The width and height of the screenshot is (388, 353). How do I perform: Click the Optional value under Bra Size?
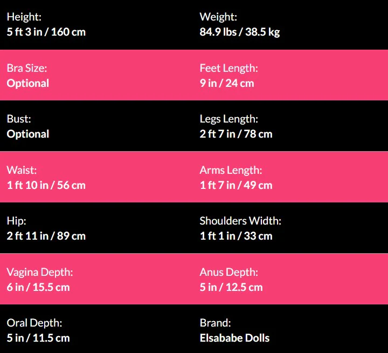click(x=27, y=83)
